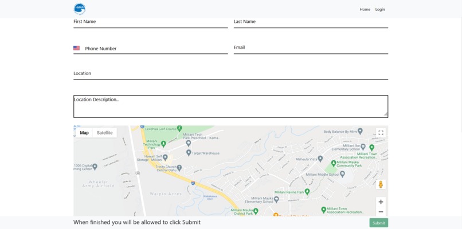Click into the Location Description text area

pos(230,106)
